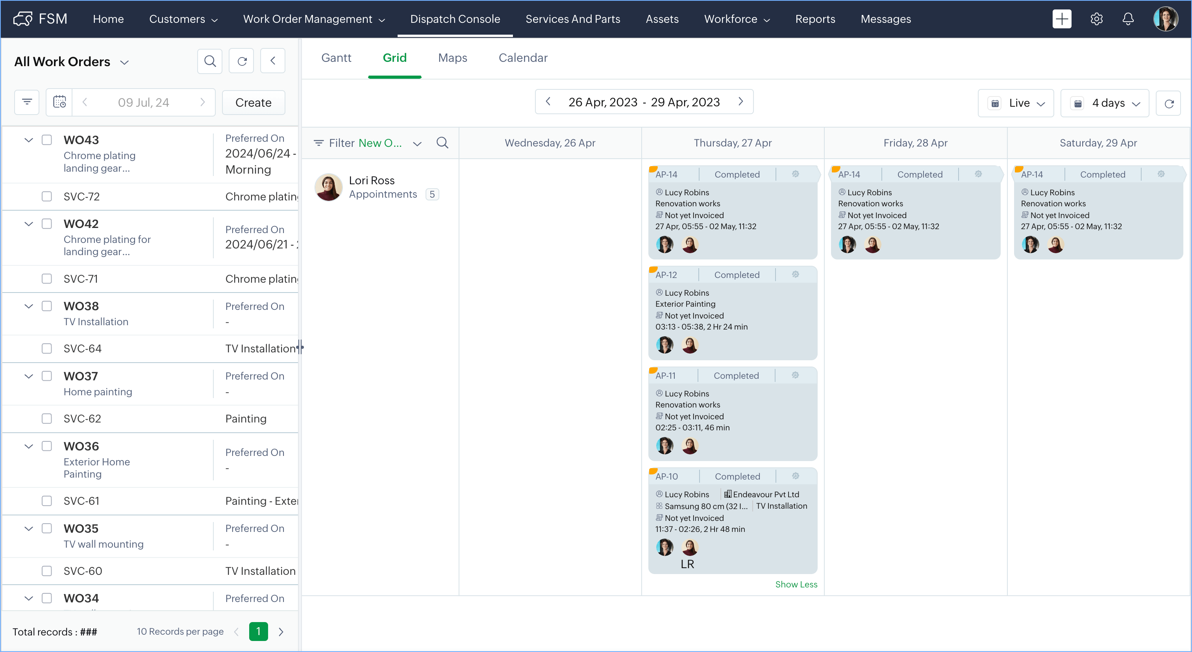Tick the WO38 checkbox
The width and height of the screenshot is (1192, 652).
click(47, 306)
